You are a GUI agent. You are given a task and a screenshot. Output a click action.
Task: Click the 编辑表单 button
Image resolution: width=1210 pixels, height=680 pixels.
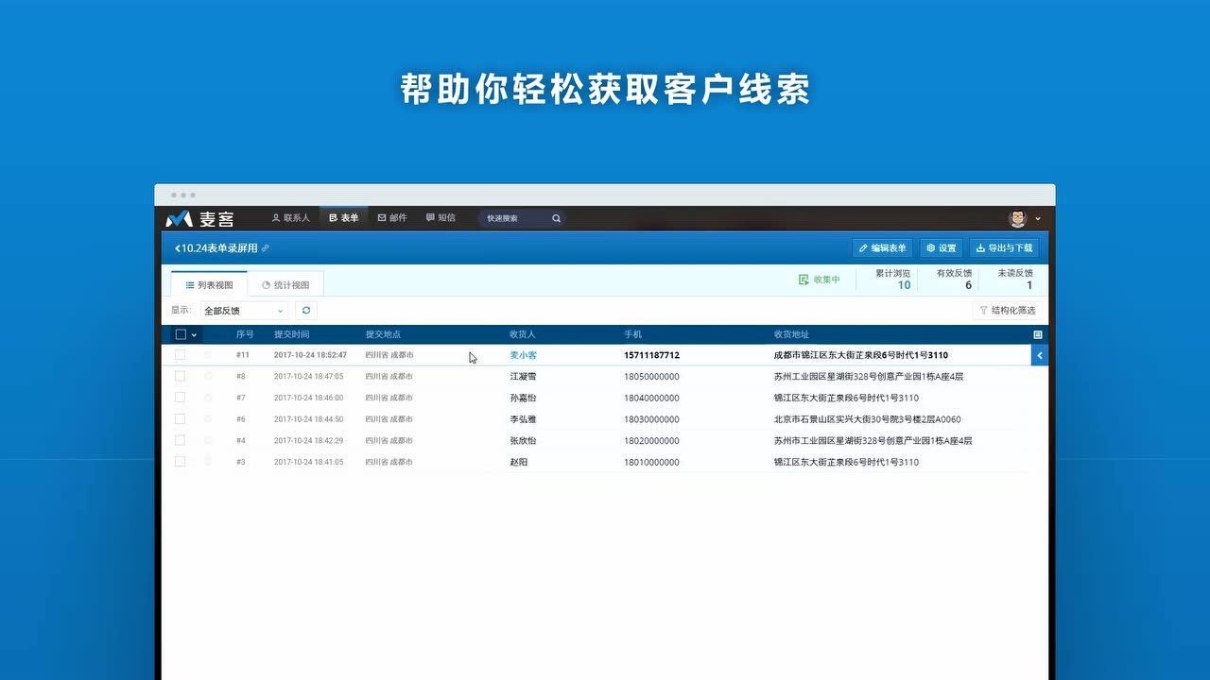[x=882, y=248]
